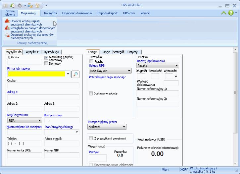Click the Adres 3 input field
Viewport: 240px width, 174px height.
point(62,108)
